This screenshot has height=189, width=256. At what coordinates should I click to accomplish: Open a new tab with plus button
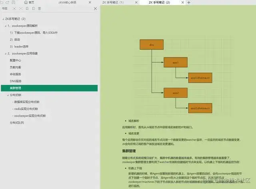click(189, 2)
